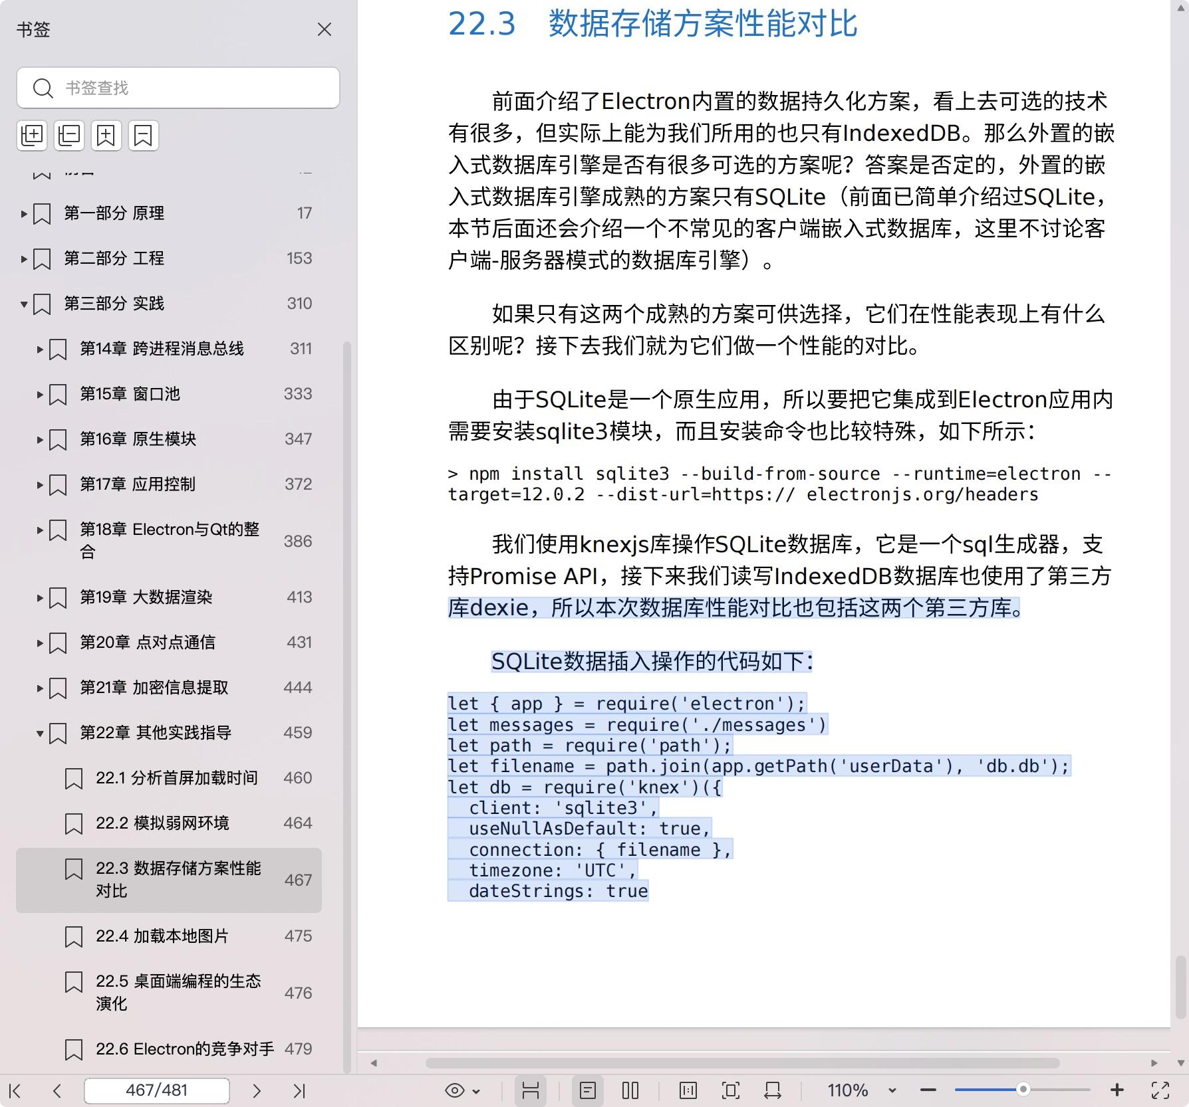
Task: Click the npm install sqlite3 command text
Action: click(779, 484)
